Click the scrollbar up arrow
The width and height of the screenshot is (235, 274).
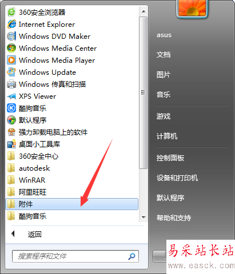144,11
